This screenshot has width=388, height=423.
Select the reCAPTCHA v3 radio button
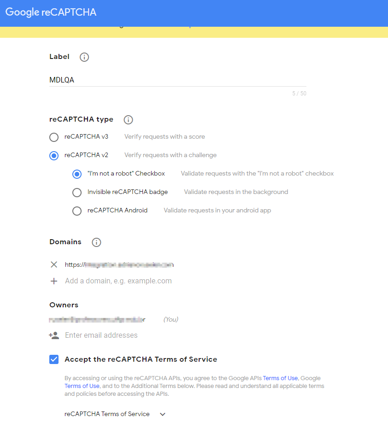pos(54,137)
